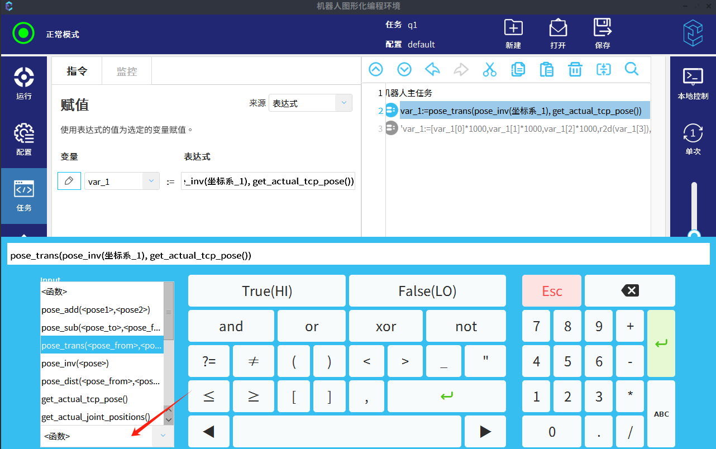Open the var_1 variable dropdown

click(x=151, y=181)
